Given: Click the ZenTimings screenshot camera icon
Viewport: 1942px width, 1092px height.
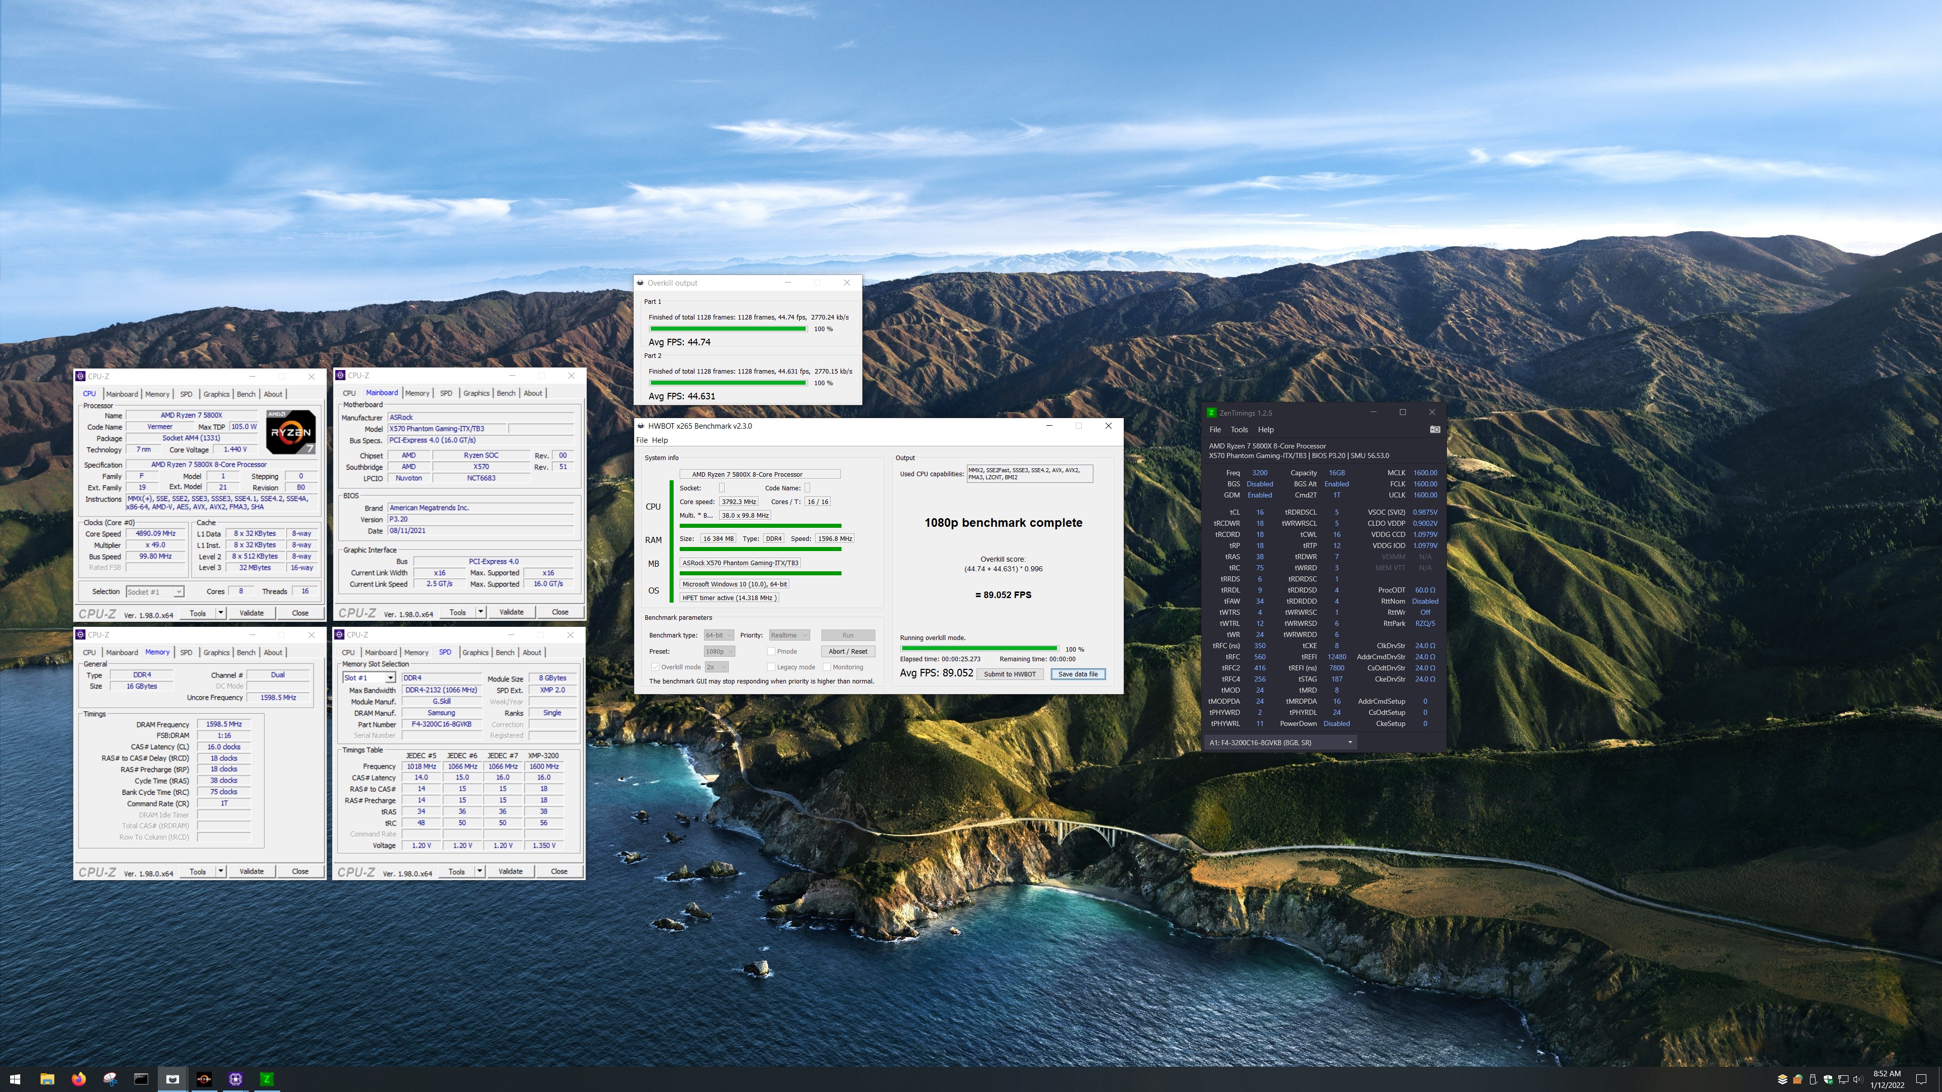Looking at the screenshot, I should 1435,430.
